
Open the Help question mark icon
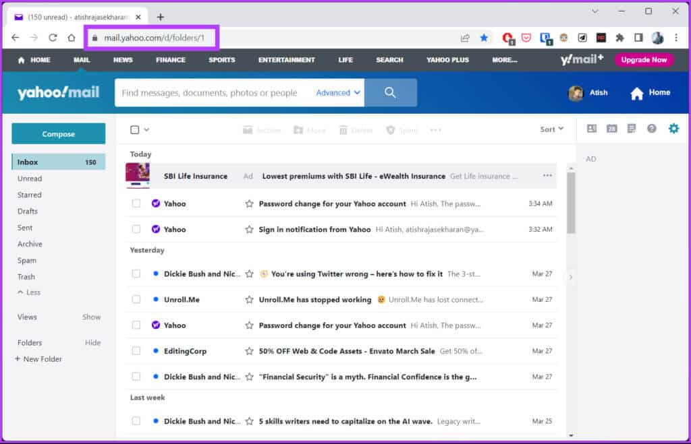tap(652, 129)
